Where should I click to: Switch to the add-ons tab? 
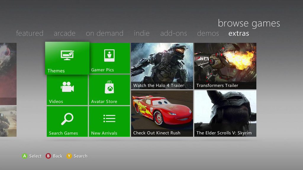pyautogui.click(x=173, y=33)
